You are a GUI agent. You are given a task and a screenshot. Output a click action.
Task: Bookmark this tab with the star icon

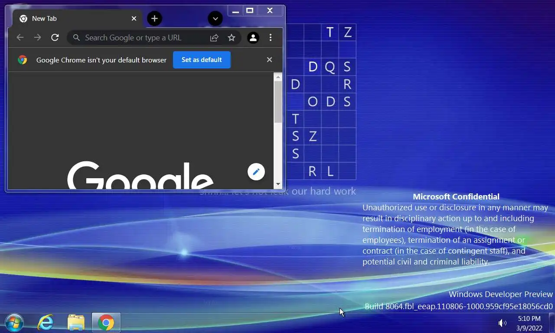(232, 38)
